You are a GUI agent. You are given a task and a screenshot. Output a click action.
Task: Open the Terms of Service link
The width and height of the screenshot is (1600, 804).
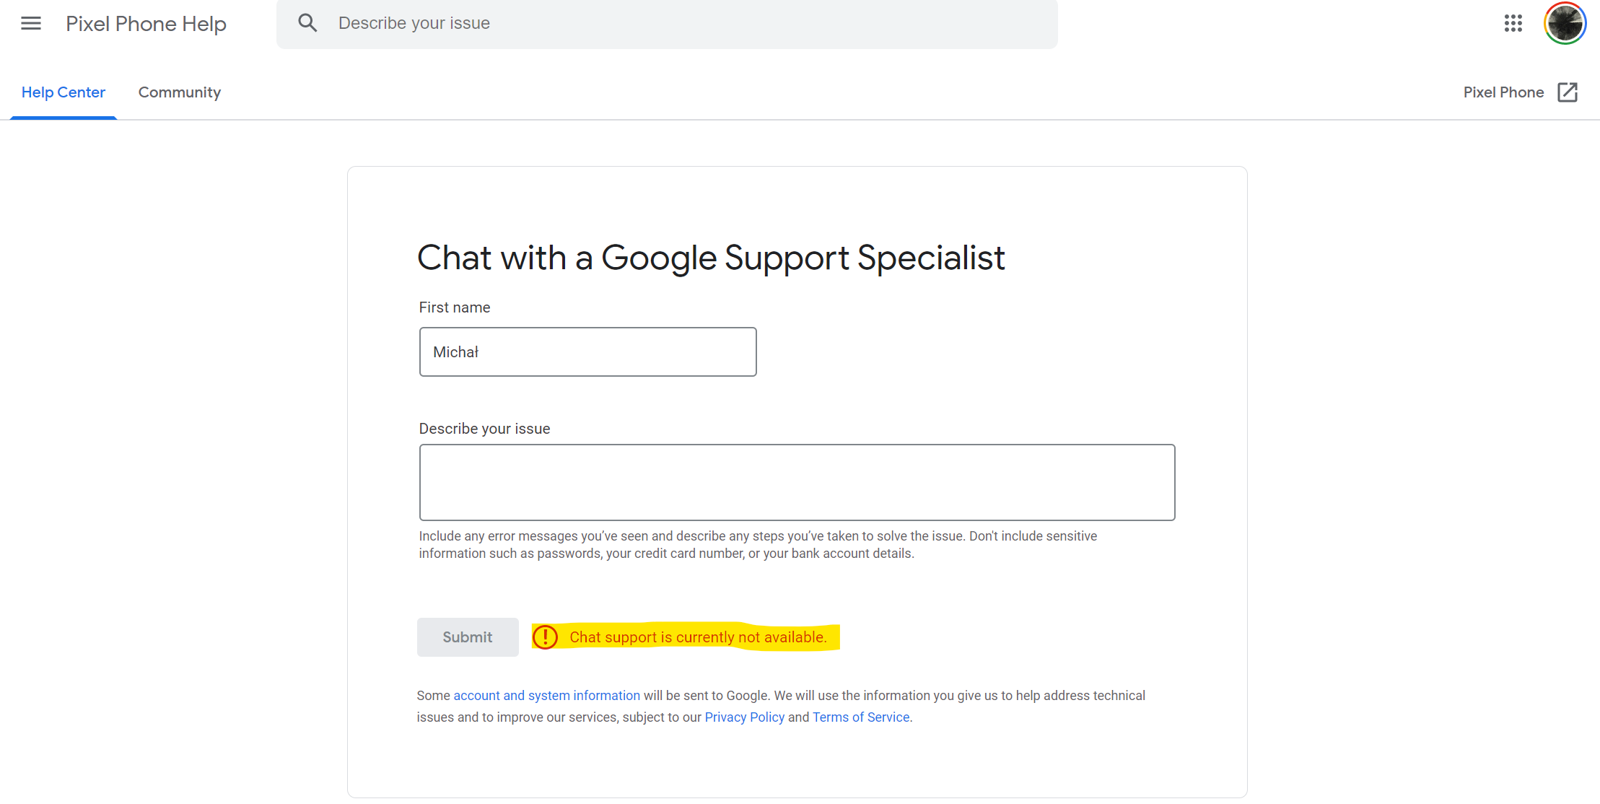pyautogui.click(x=861, y=717)
